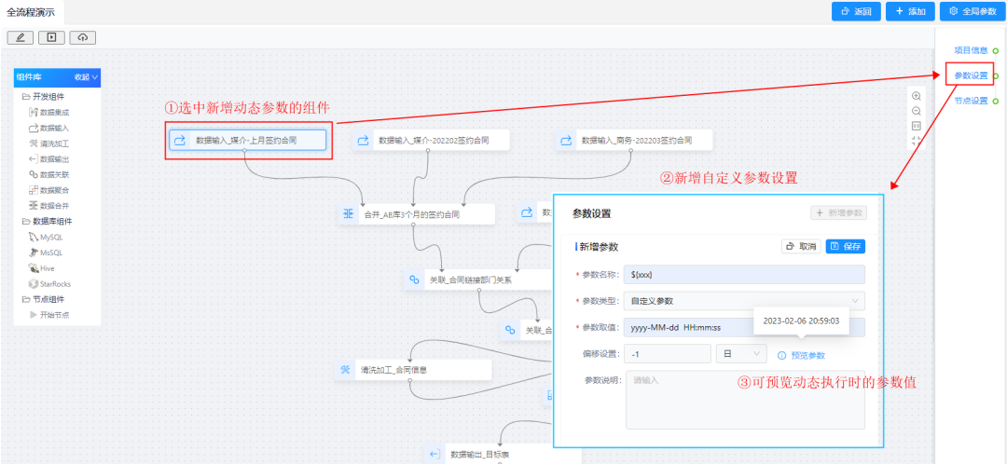Click the 保存 button
This screenshot has height=464, width=1007.
coord(845,247)
